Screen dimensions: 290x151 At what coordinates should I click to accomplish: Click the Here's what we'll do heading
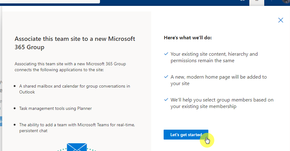(188, 38)
